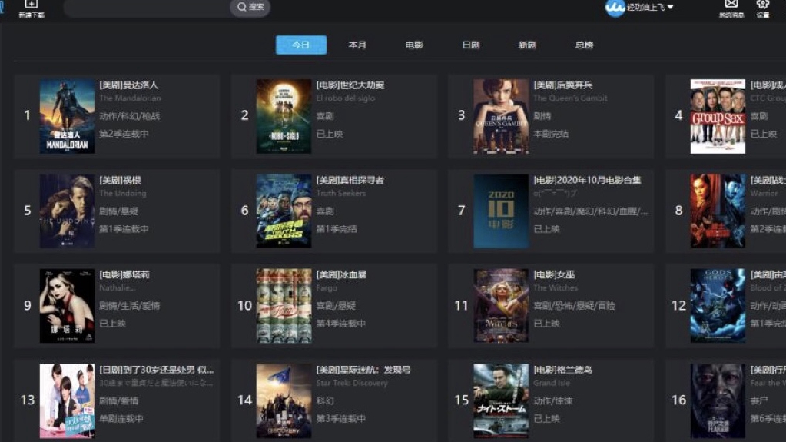Switch to the 今日 tab
Viewport: 786px width, 442px height.
(301, 45)
